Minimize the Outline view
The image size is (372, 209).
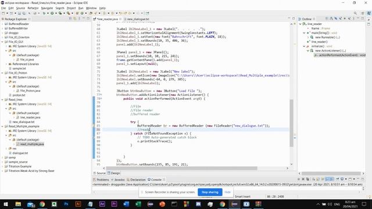(x=358, y=19)
